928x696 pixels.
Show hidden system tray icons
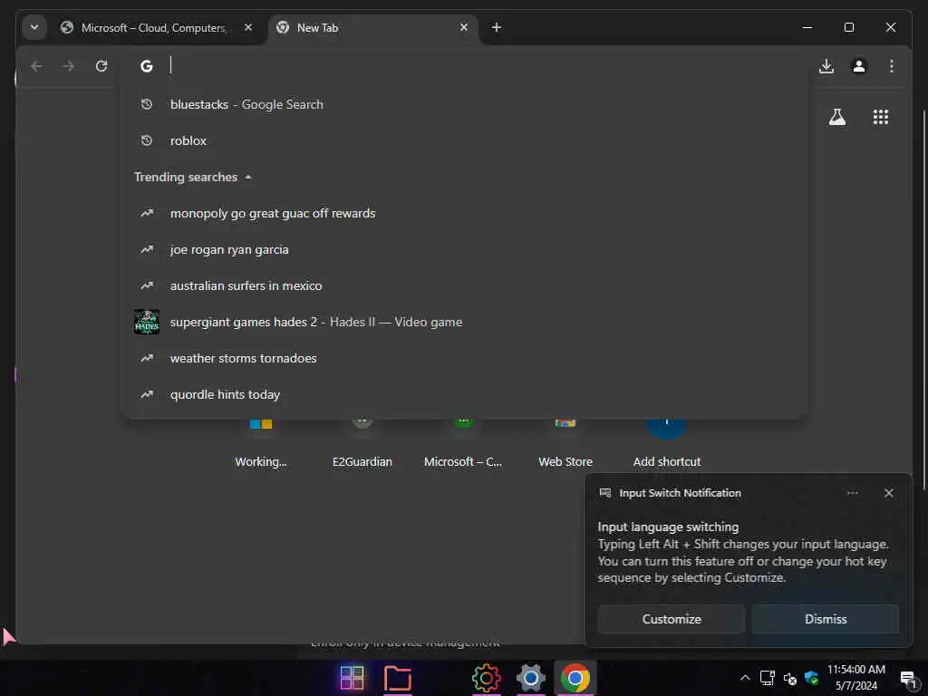click(745, 678)
